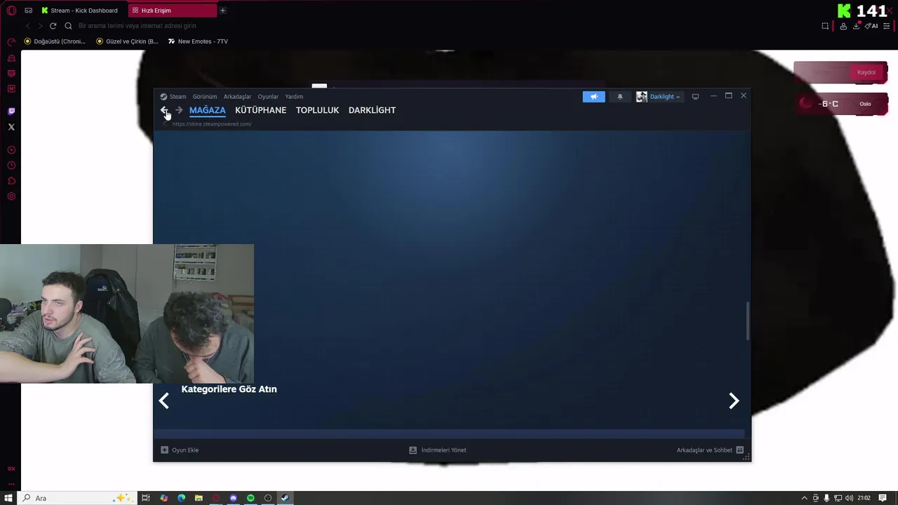This screenshot has width=898, height=505.
Task: Open Opera sidebar settings gear icon
Action: [11, 196]
